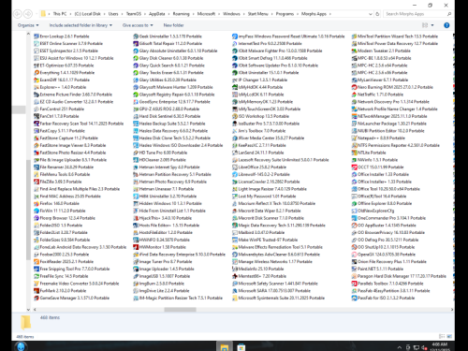The width and height of the screenshot is (468, 351).
Task: Select the FastCopy Portable icon
Action: [x=37, y=131]
